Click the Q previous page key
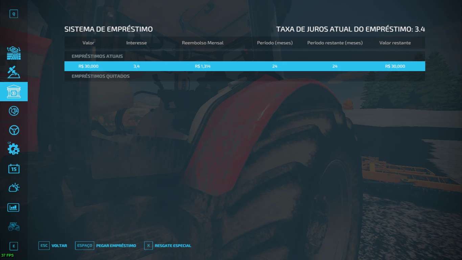Viewport: 462px width, 260px height. (14, 14)
